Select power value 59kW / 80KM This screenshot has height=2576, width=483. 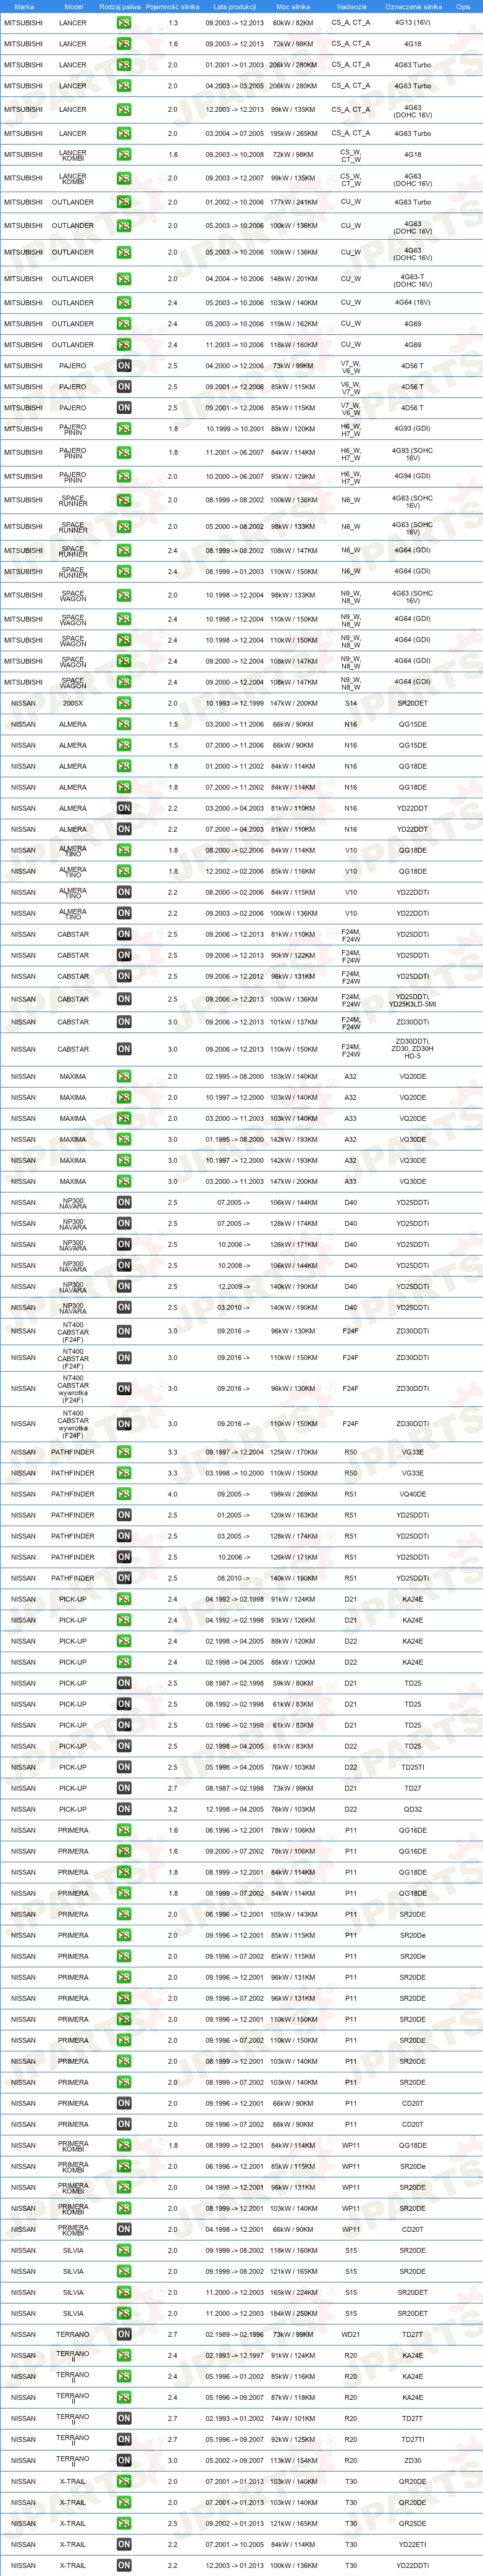(x=293, y=1683)
